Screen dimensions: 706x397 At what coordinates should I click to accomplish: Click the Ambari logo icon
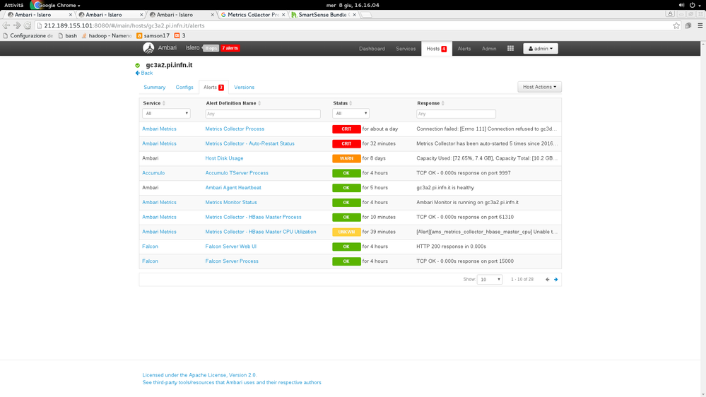pos(148,48)
